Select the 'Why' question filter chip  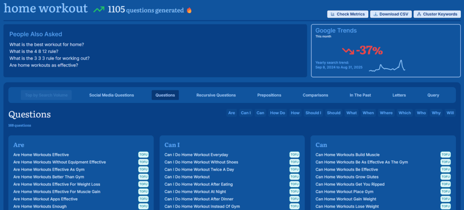tap(436, 113)
